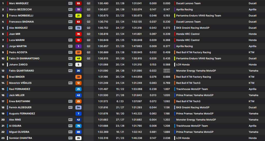Click rider number badge 25
Viewport: 265px width, 141px height.
point(78,89)
